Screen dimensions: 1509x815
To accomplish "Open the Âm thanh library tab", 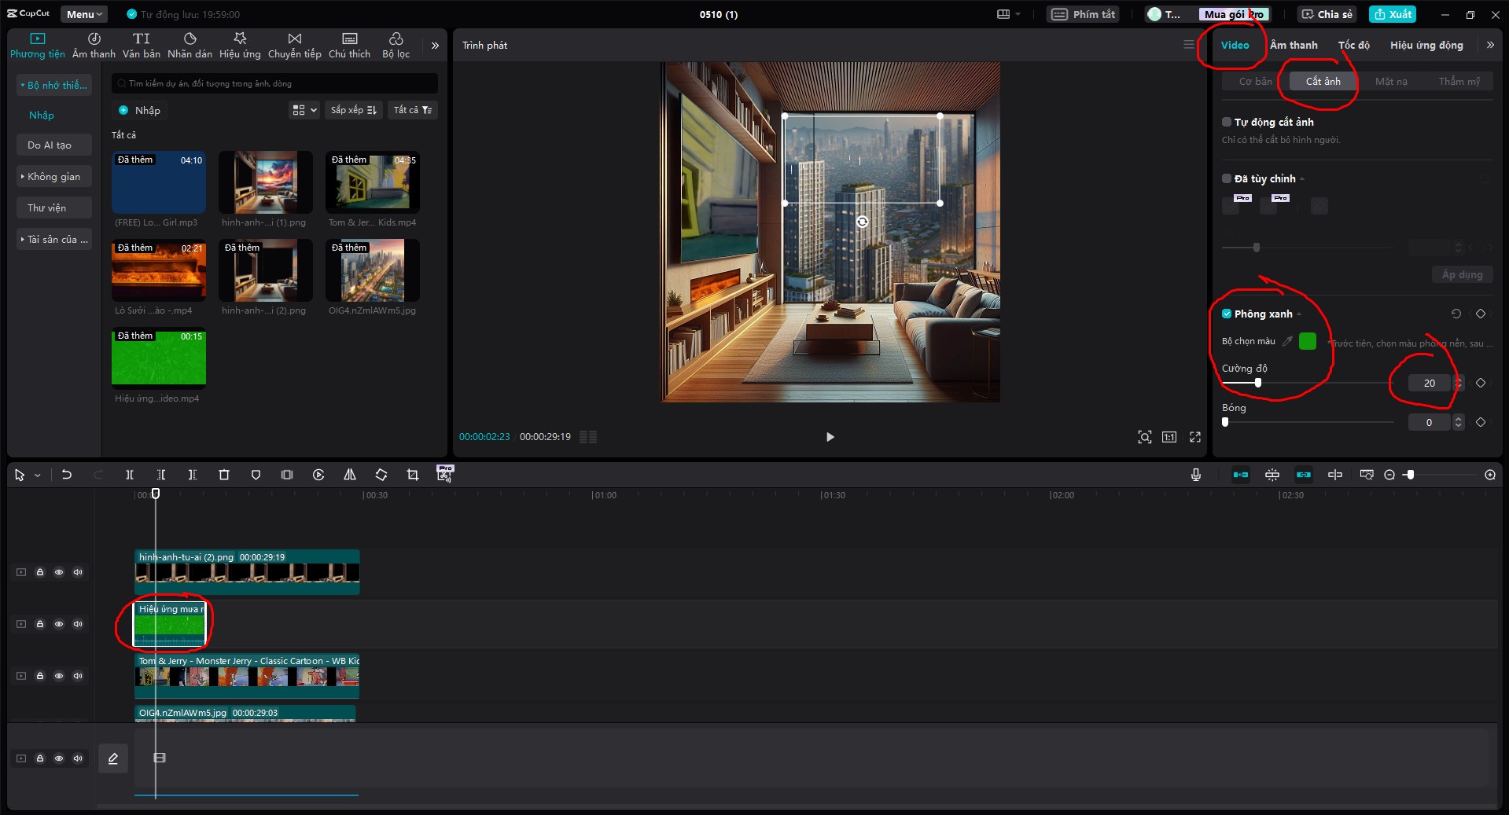I will [x=94, y=46].
